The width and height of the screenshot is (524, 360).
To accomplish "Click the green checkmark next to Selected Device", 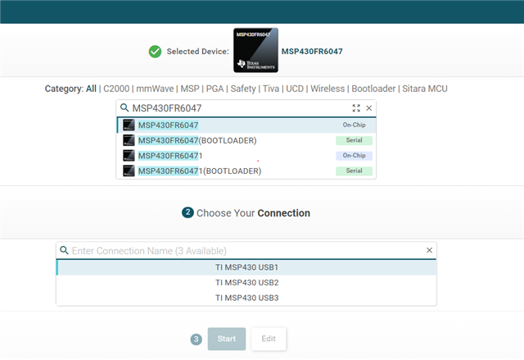I will tap(155, 52).
